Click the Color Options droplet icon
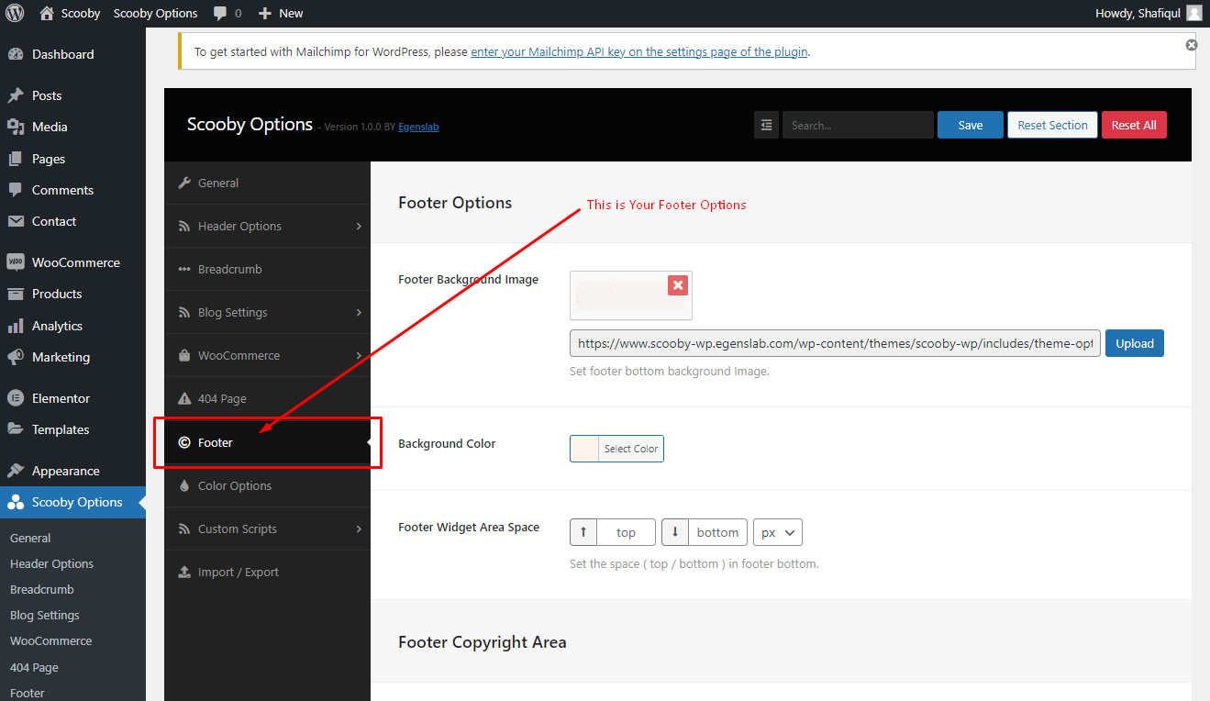This screenshot has height=701, width=1210. pyautogui.click(x=183, y=485)
